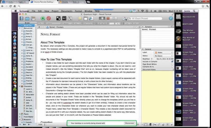Open the Scrivener application menu
This screenshot has width=211, height=128.
point(24,11)
